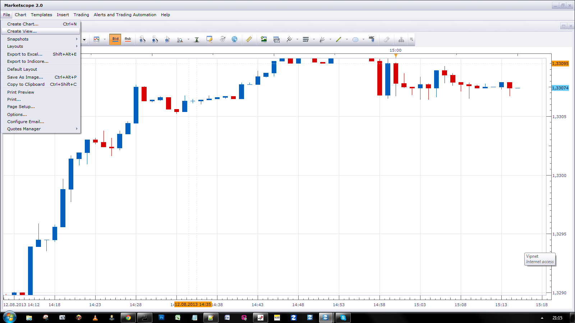Open Print Preview from menu
This screenshot has height=323, width=575.
pyautogui.click(x=41, y=92)
